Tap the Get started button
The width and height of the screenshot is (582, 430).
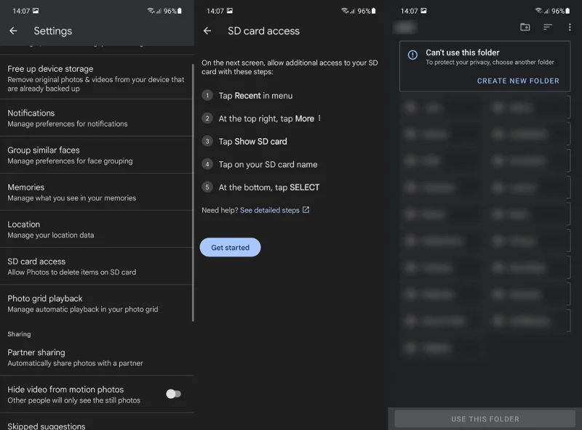tap(230, 247)
